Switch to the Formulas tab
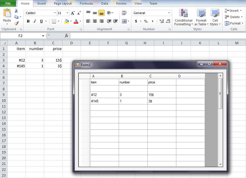This screenshot has height=178, width=246. (86, 3)
